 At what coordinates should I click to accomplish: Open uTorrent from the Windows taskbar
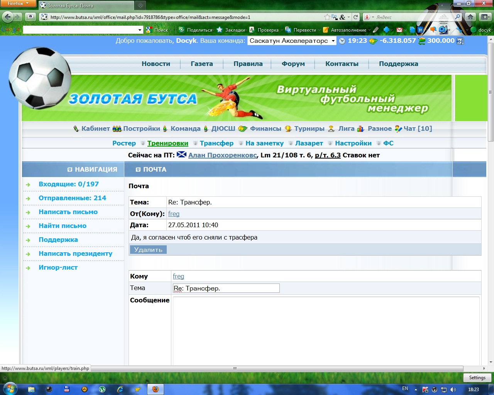(x=102, y=389)
